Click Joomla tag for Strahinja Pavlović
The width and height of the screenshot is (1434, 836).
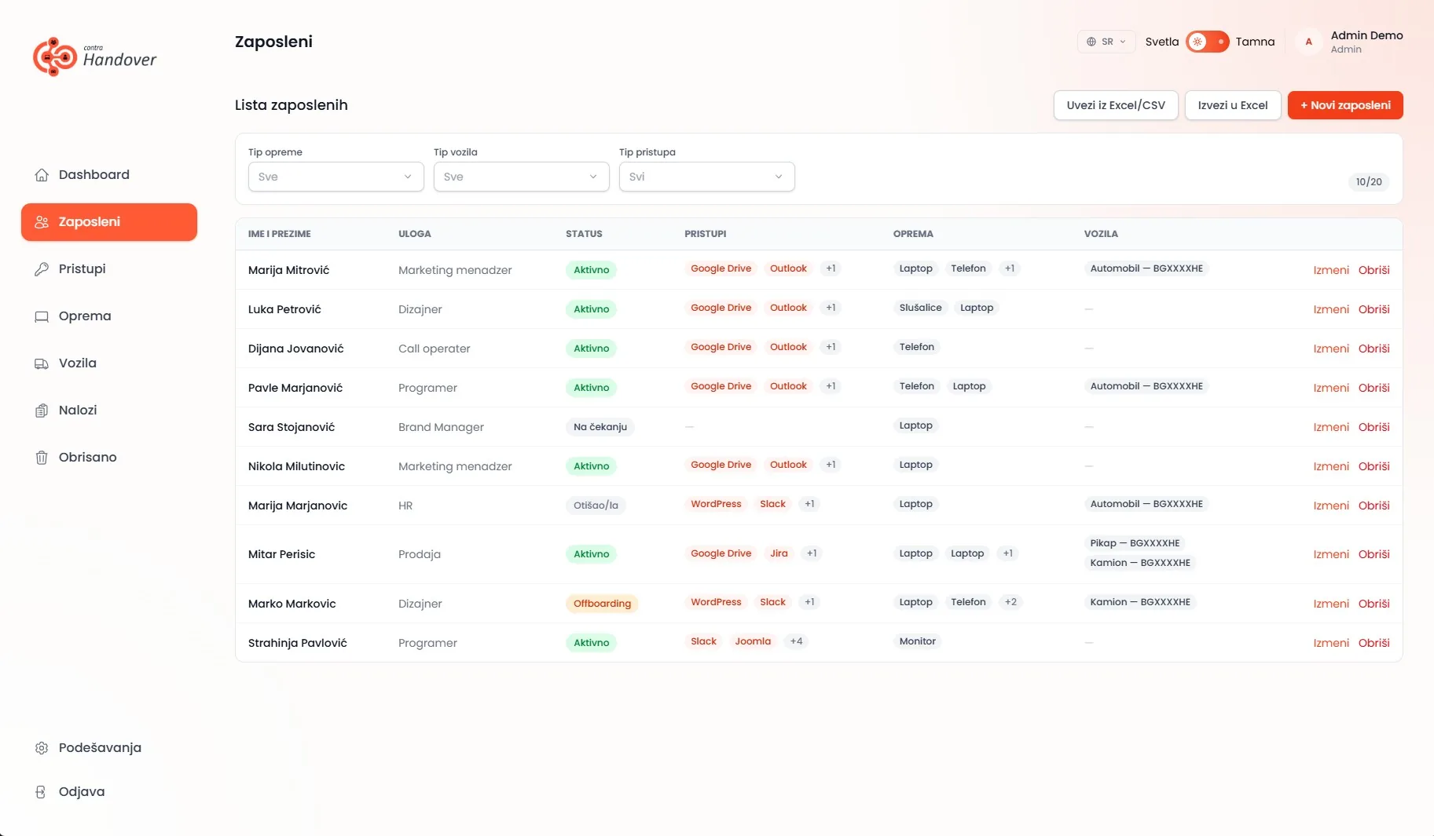(x=753, y=641)
